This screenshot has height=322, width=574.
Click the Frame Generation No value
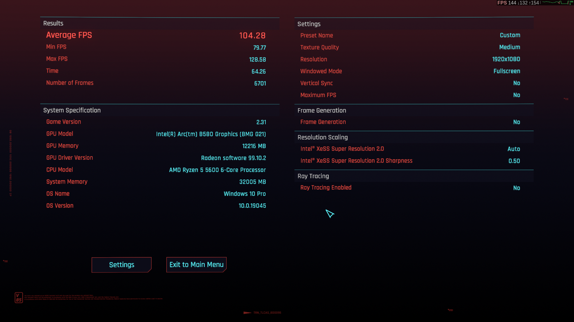click(516, 122)
